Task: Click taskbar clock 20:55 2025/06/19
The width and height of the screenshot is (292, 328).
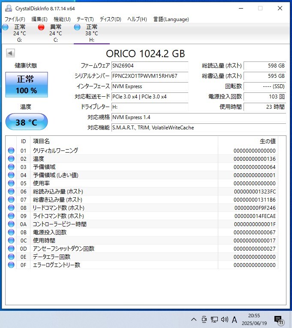Action: [254, 319]
